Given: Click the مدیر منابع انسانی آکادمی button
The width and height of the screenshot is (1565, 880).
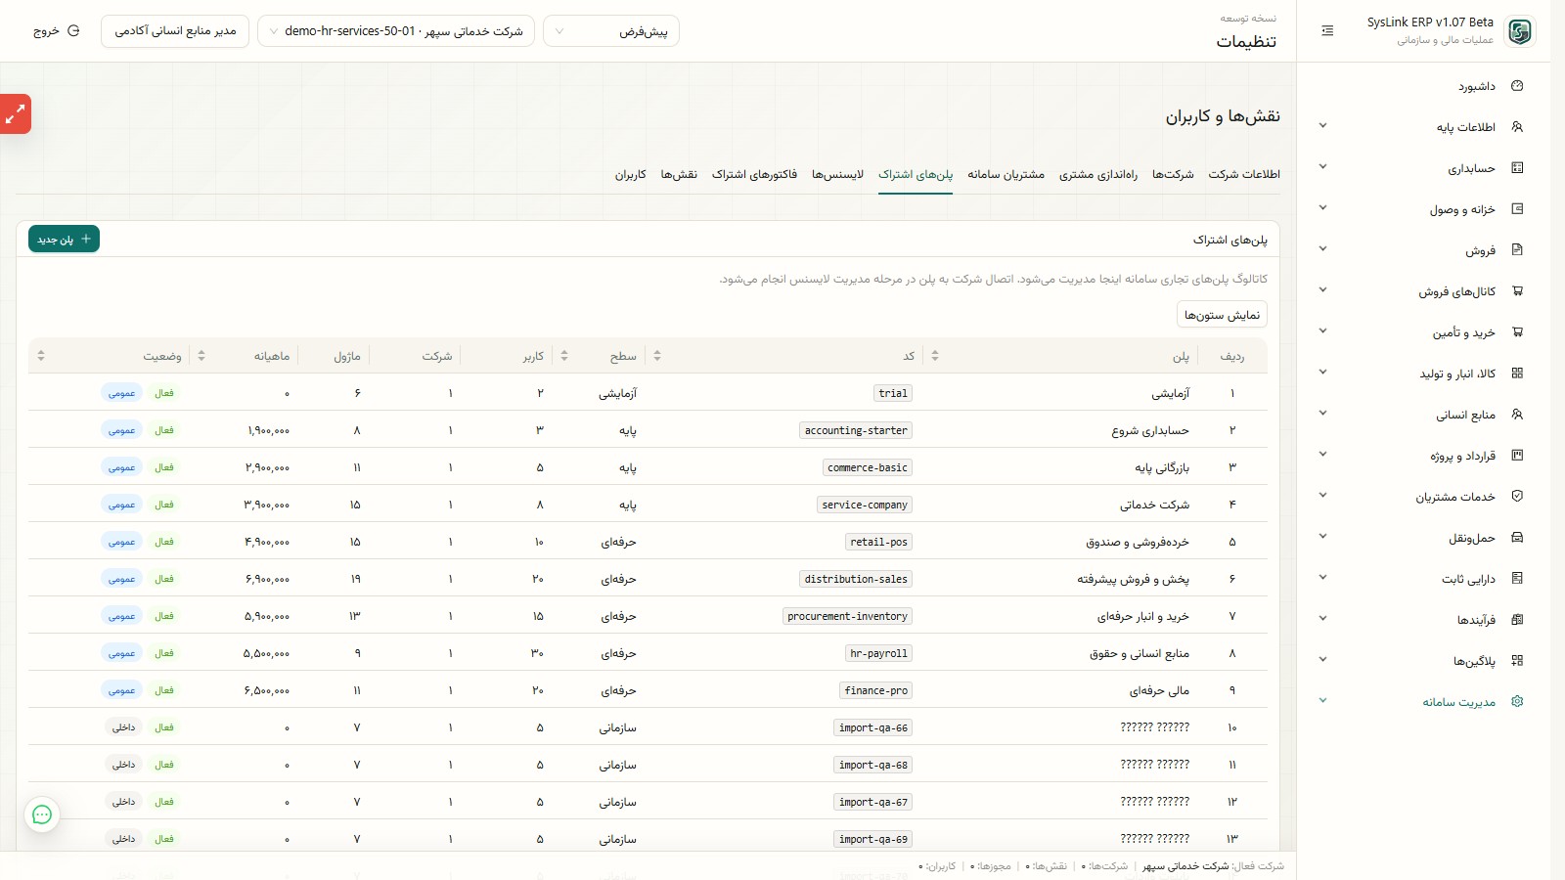Looking at the screenshot, I should click(175, 31).
